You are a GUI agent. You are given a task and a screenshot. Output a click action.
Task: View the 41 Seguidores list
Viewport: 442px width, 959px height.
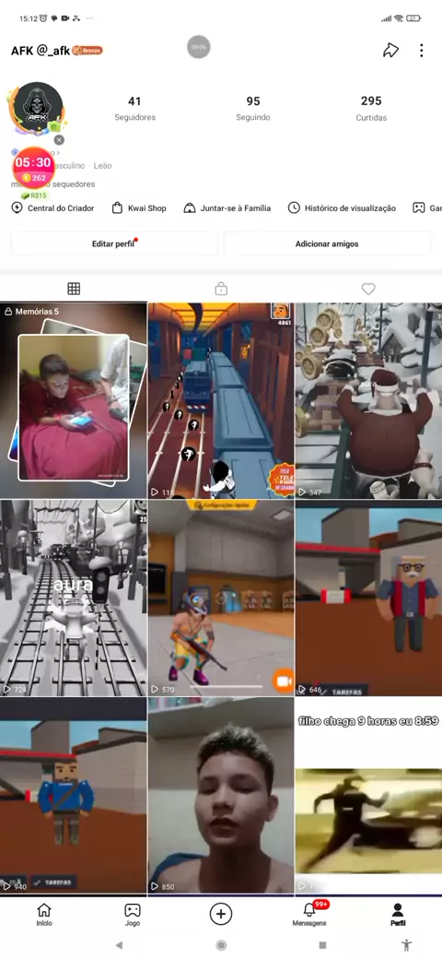pyautogui.click(x=135, y=108)
